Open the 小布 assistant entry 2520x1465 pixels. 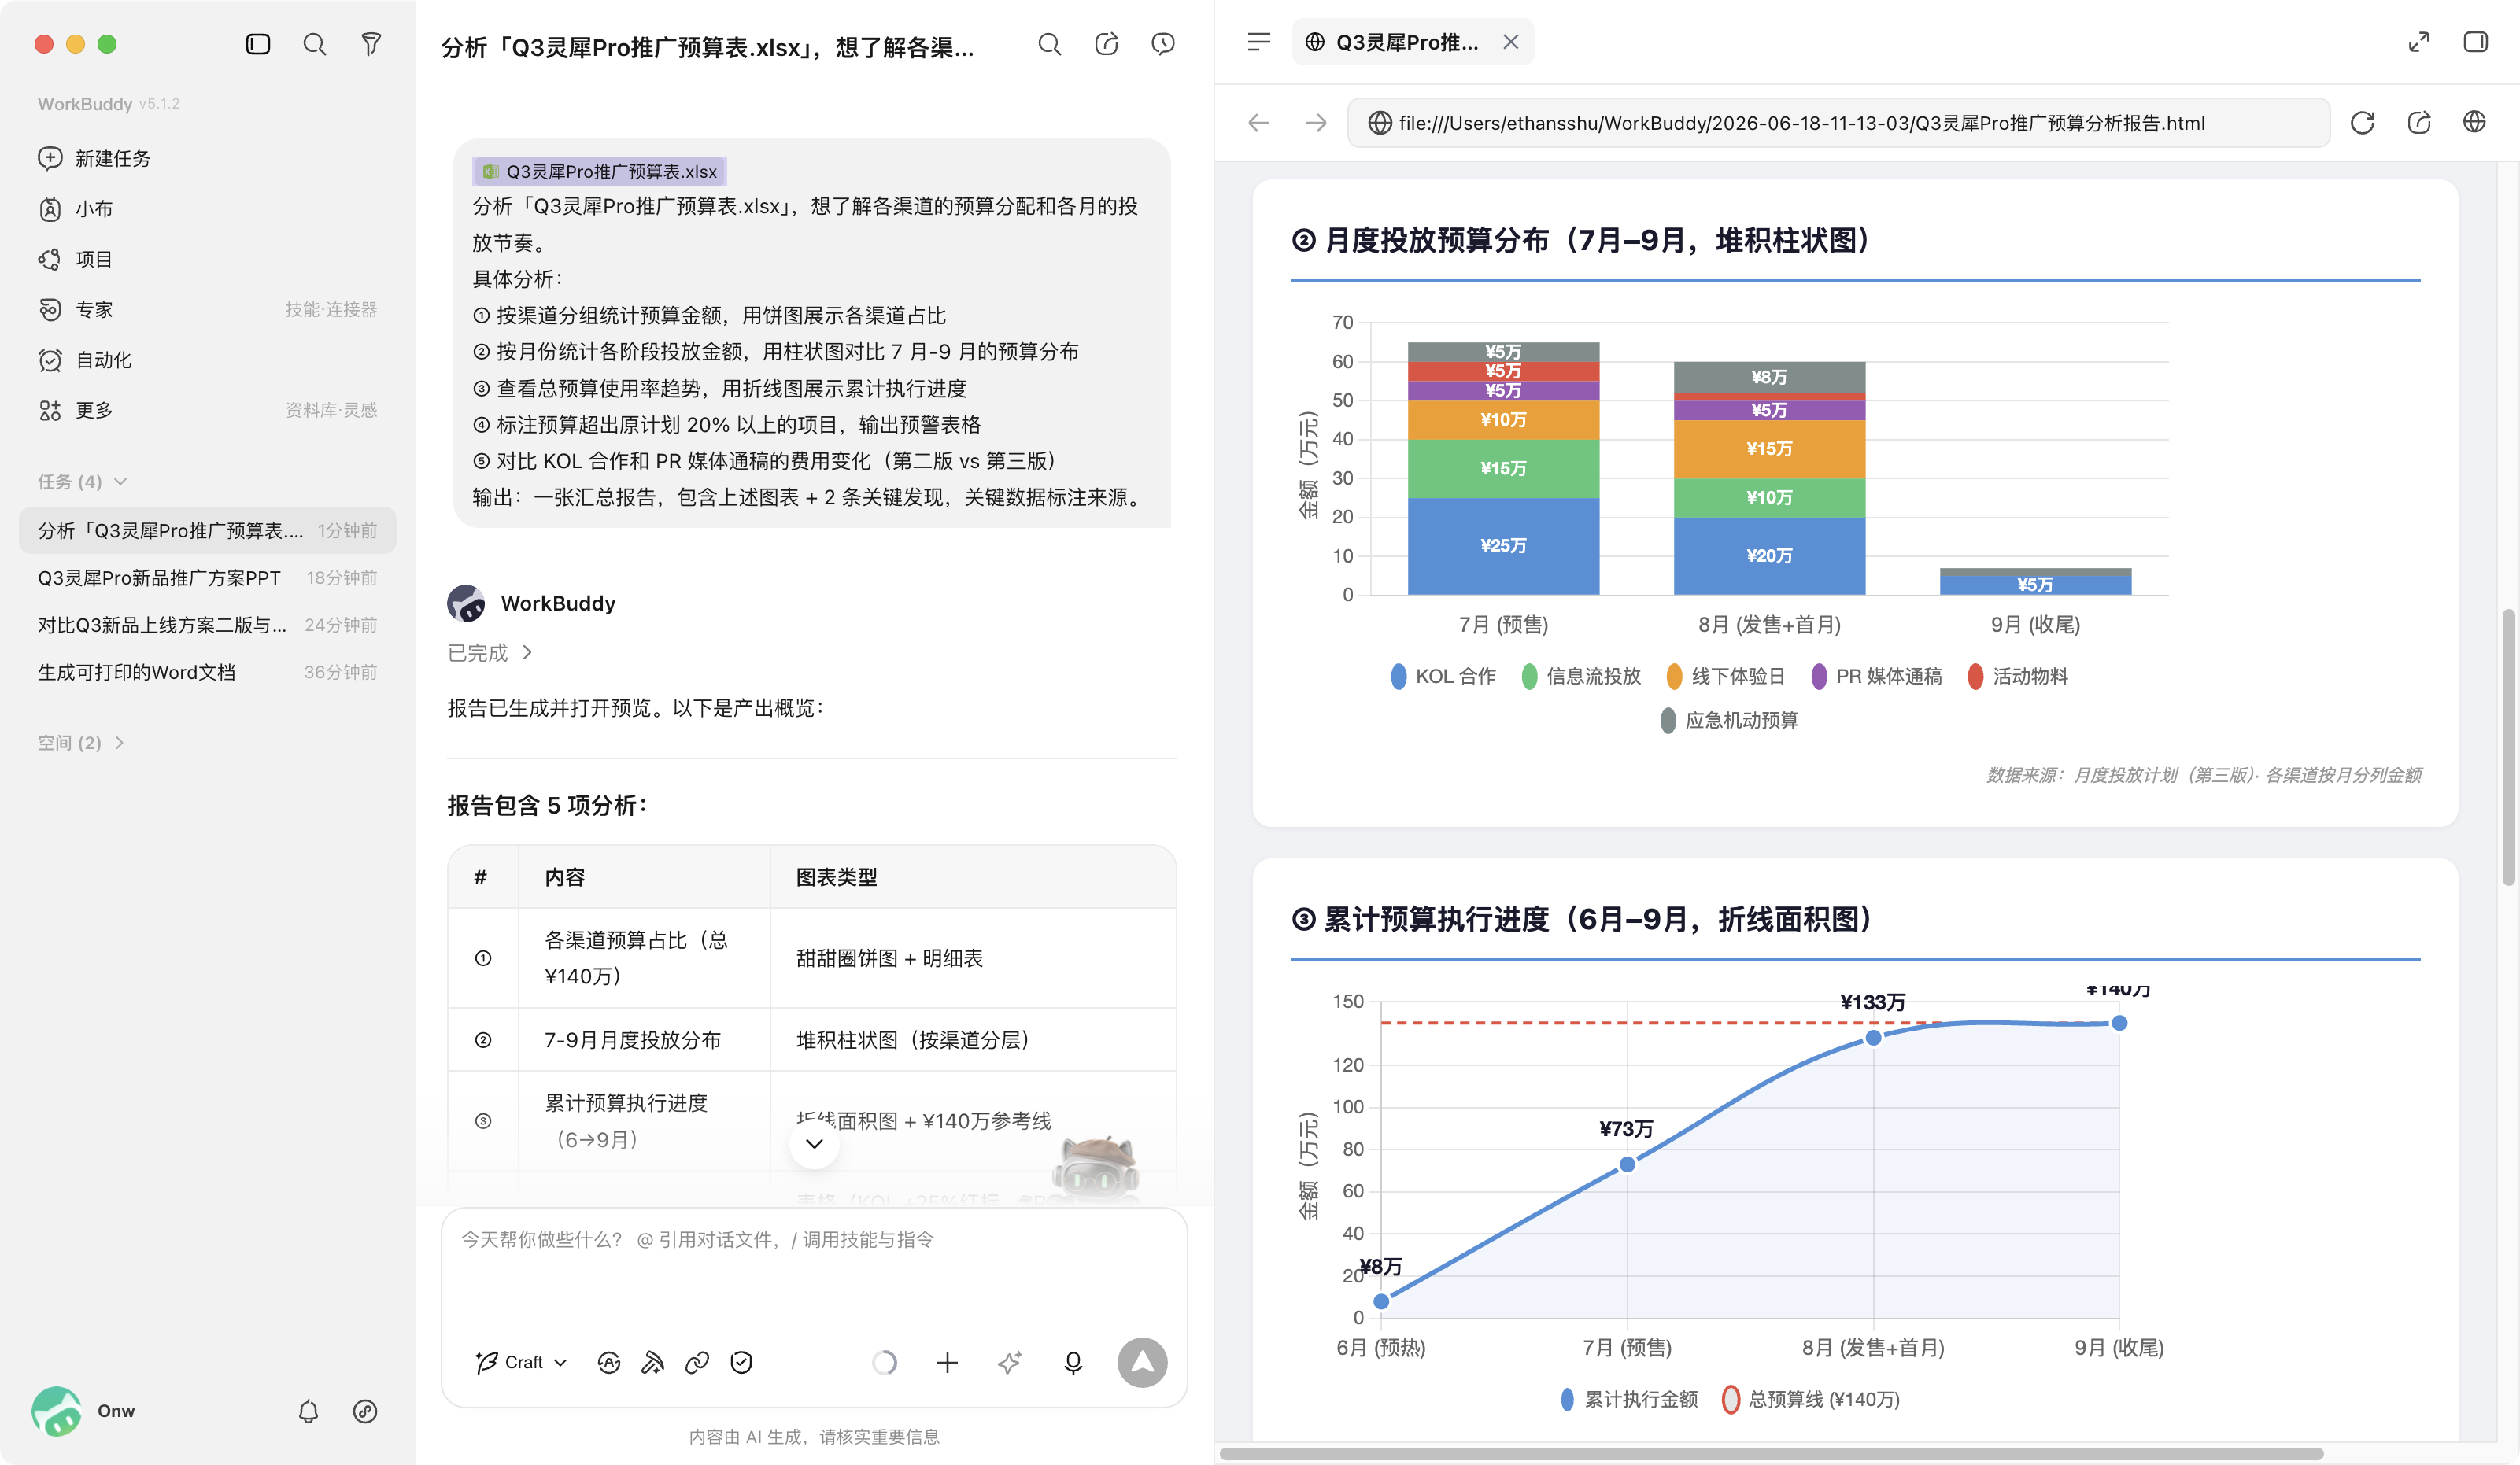207,208
